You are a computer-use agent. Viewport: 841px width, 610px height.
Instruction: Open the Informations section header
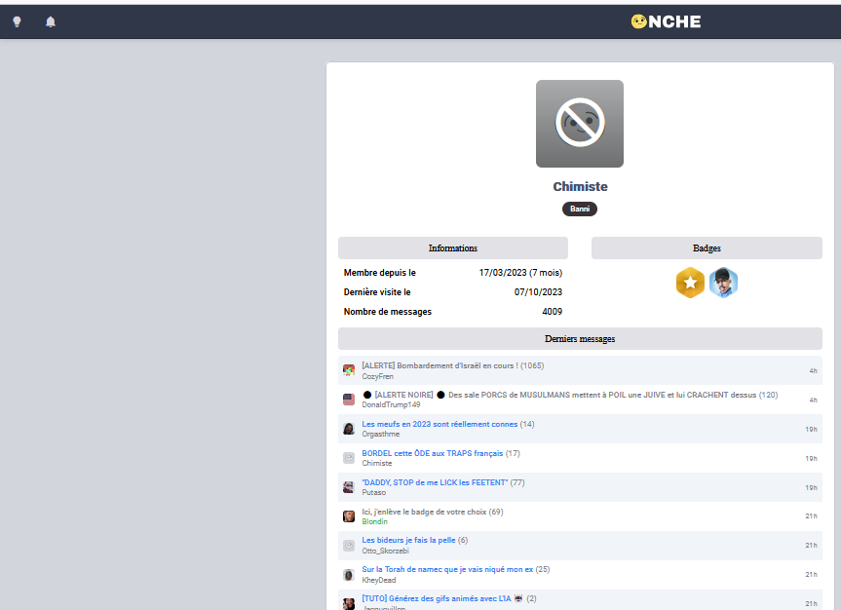452,248
